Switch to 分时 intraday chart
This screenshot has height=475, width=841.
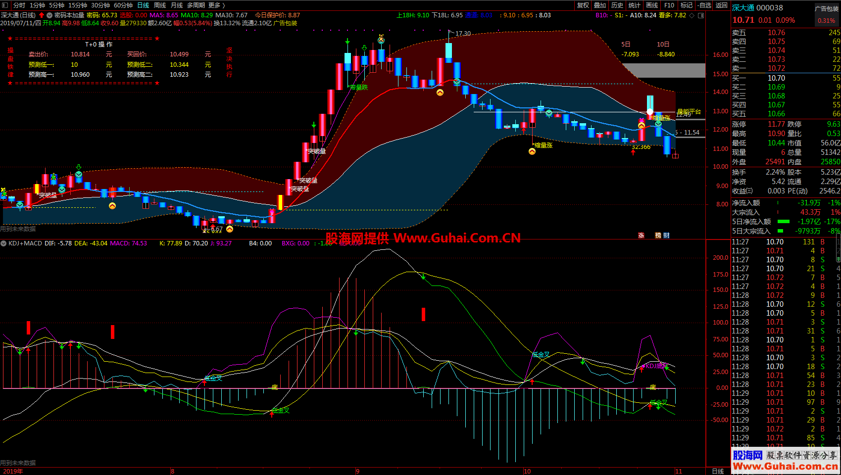[x=19, y=5]
